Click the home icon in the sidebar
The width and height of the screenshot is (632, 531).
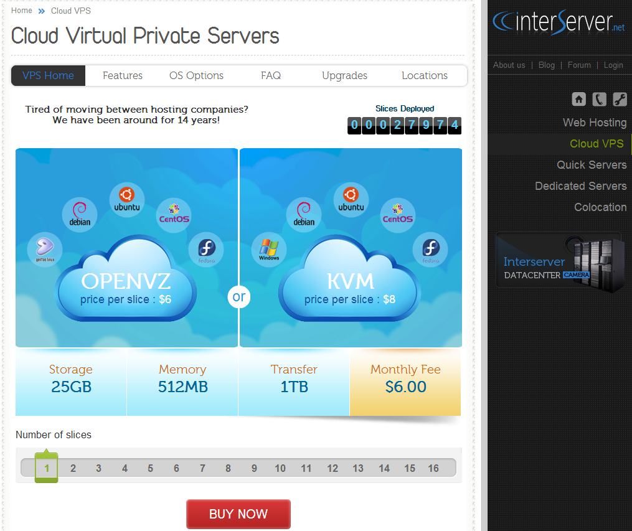point(579,99)
